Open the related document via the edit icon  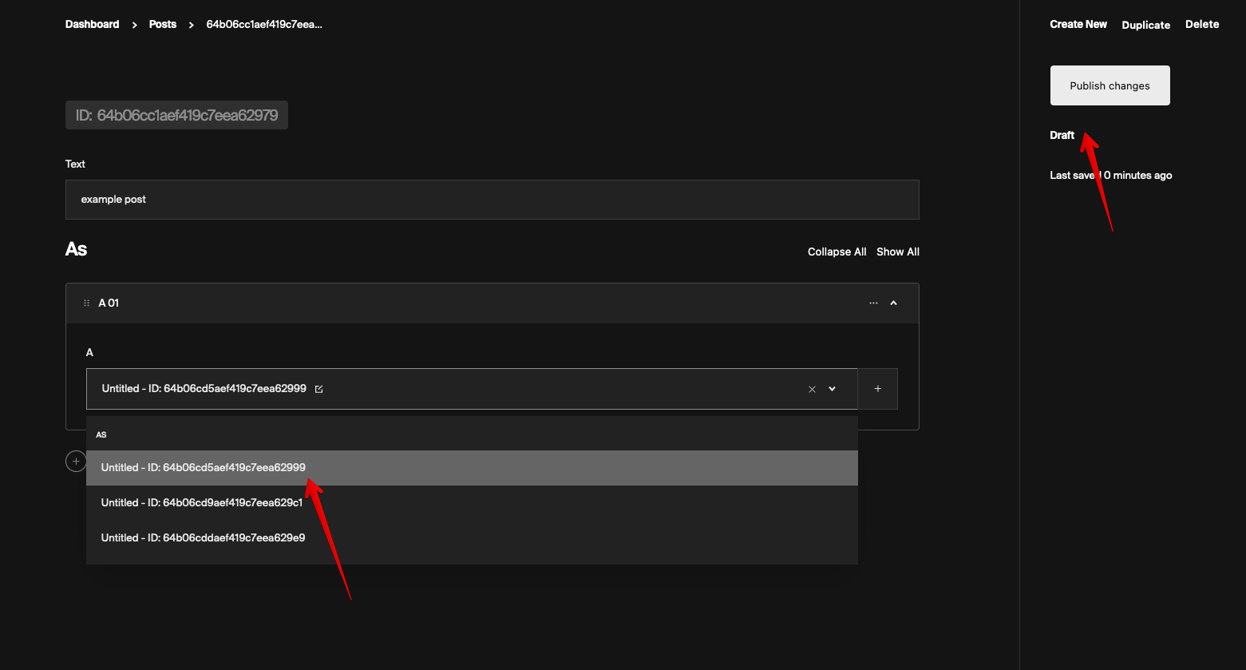(318, 389)
